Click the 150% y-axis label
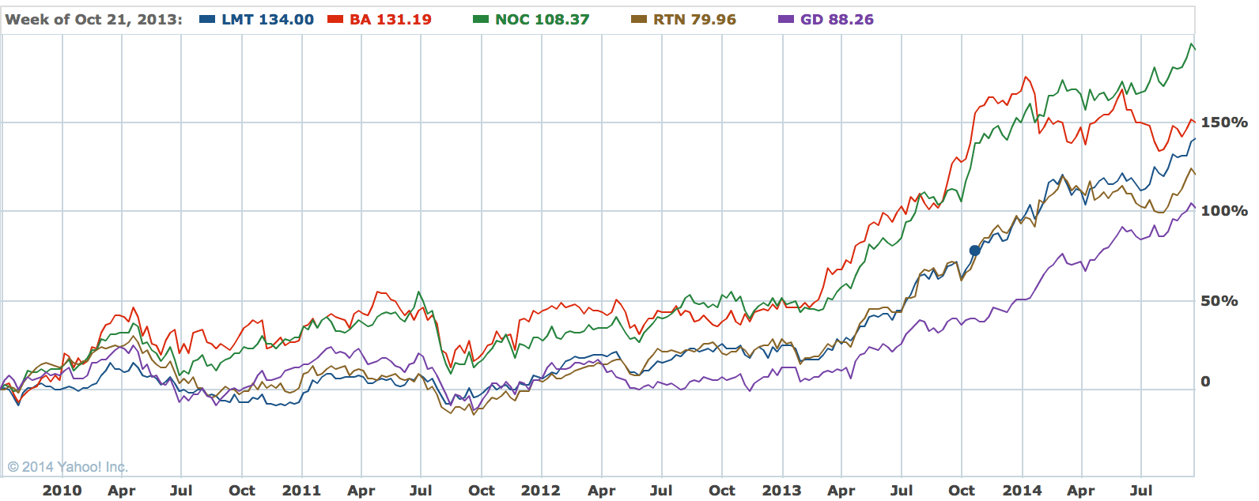 1224,122
